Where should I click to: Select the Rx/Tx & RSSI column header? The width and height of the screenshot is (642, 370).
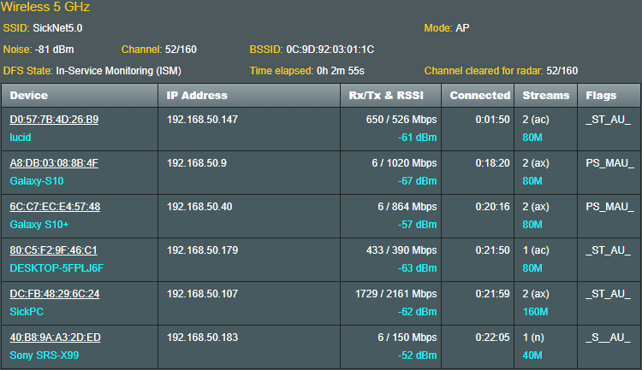tap(390, 95)
